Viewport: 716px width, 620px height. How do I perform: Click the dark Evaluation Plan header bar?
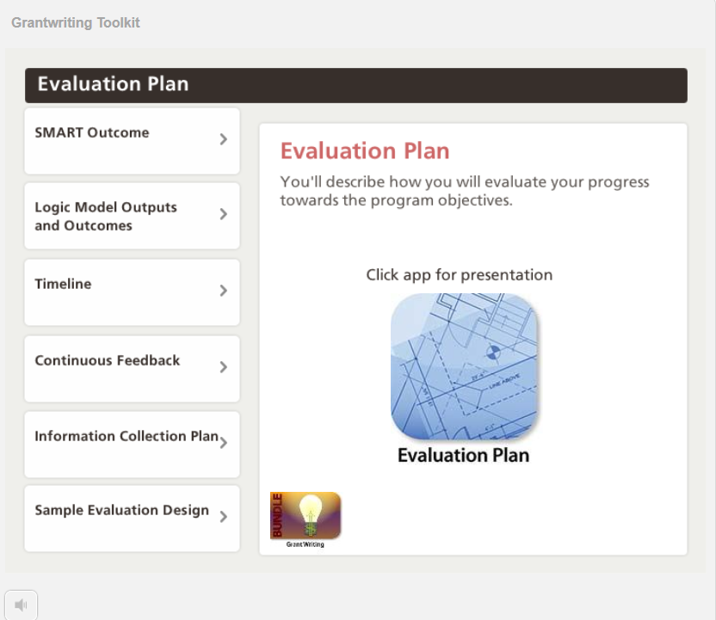pyautogui.click(x=356, y=85)
